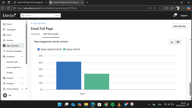Switch to table view icon
This screenshot has width=192, height=108.
[x=178, y=42]
